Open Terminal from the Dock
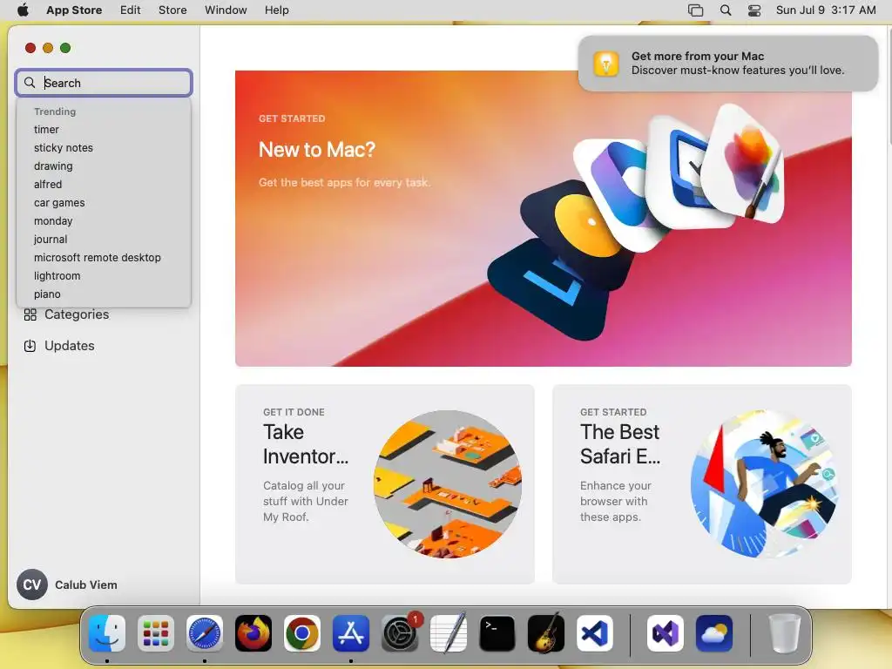This screenshot has width=892, height=669. (x=497, y=633)
